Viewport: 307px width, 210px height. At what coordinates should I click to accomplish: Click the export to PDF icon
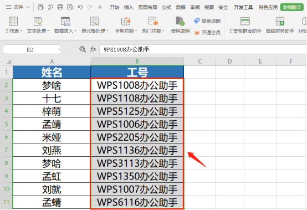coord(50,7)
